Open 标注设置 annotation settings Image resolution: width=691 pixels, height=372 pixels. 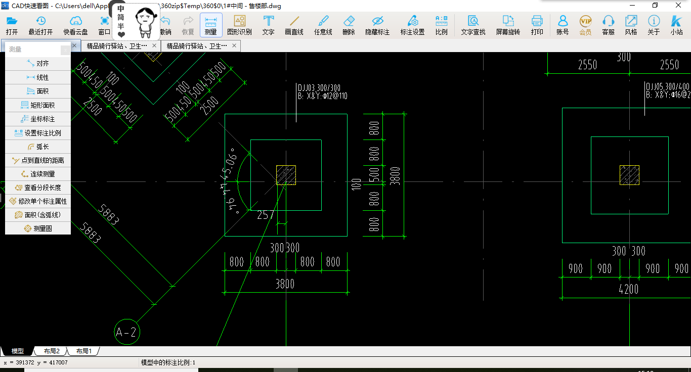pyautogui.click(x=412, y=25)
